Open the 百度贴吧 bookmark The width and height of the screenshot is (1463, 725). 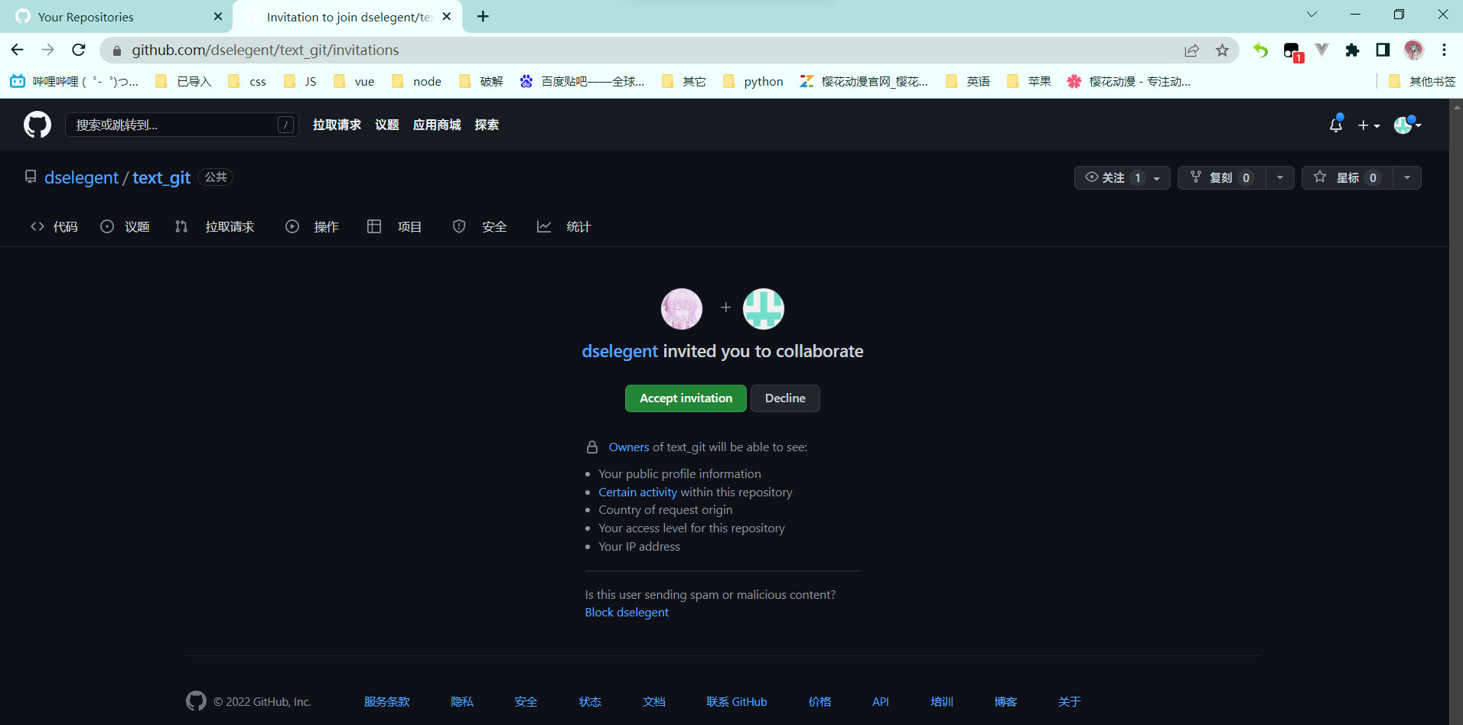[582, 82]
